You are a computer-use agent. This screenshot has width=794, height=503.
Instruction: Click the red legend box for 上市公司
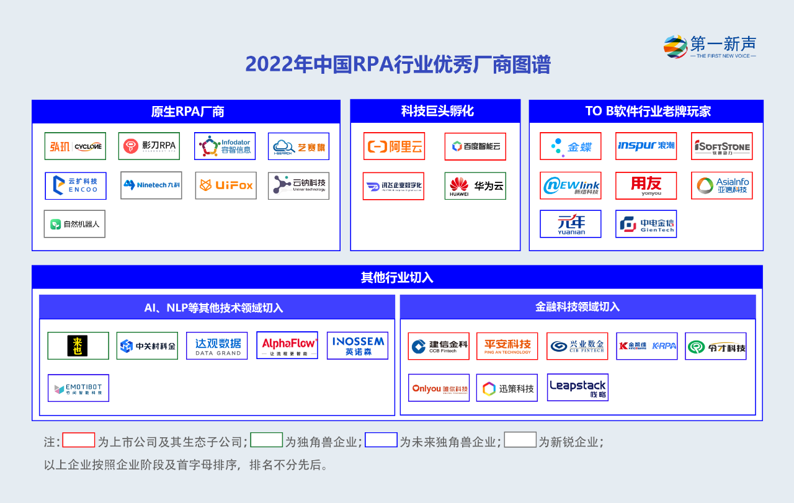(x=79, y=440)
